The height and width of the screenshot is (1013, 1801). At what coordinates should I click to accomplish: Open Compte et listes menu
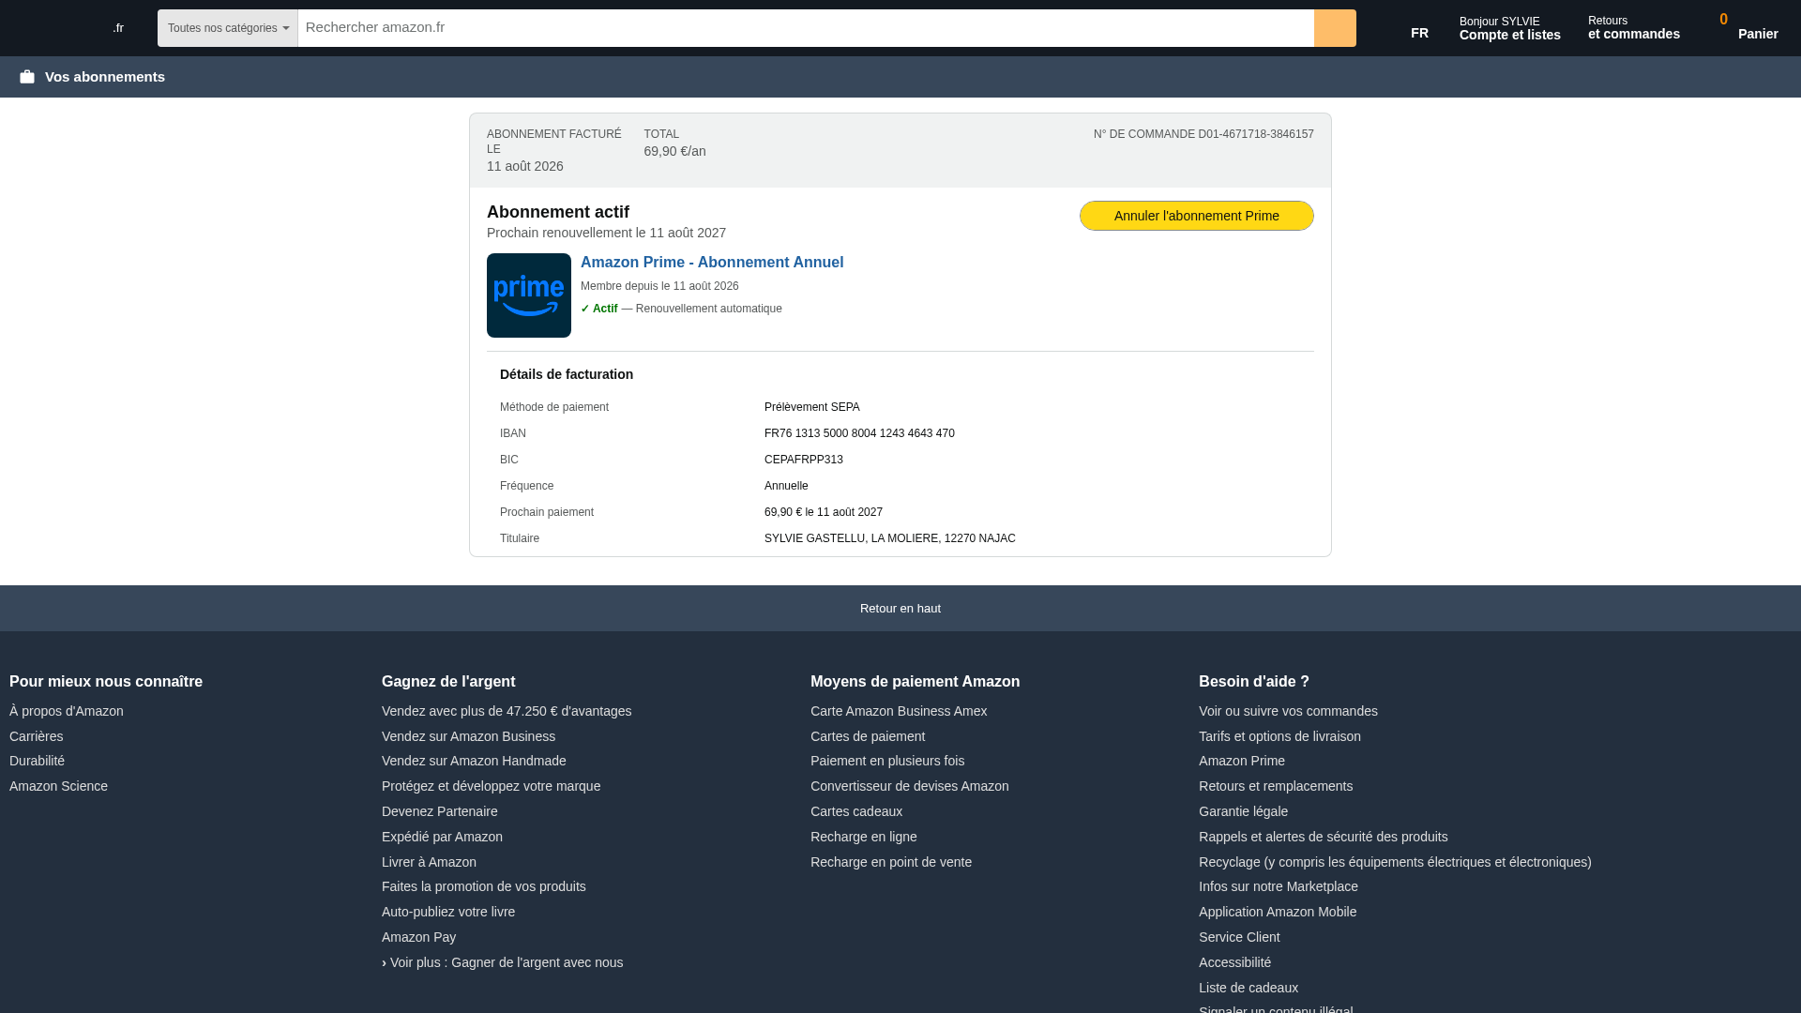[x=1510, y=28]
